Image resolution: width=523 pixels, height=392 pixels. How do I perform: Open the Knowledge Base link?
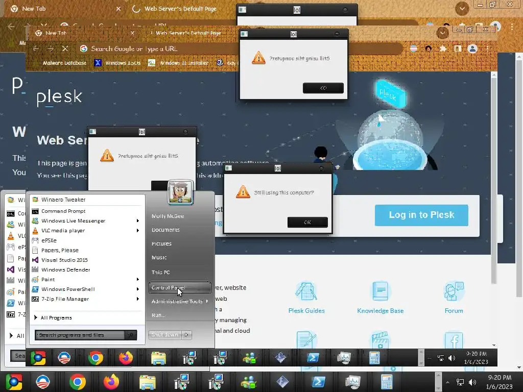380,311
